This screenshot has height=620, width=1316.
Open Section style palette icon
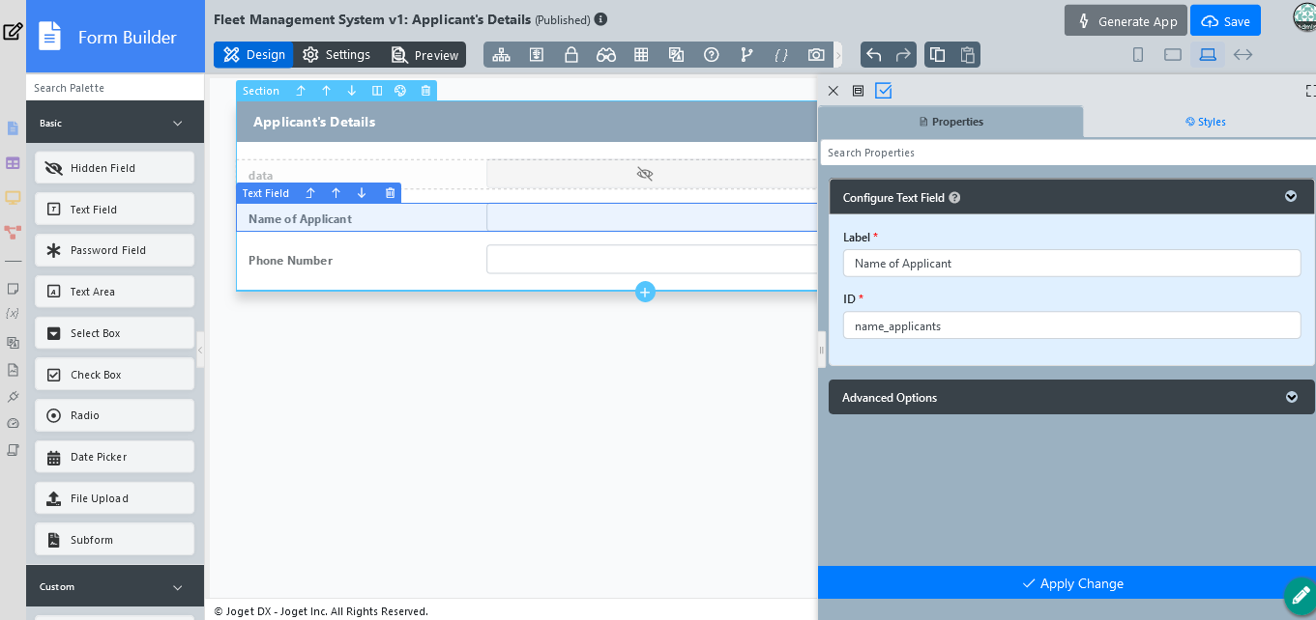click(400, 91)
